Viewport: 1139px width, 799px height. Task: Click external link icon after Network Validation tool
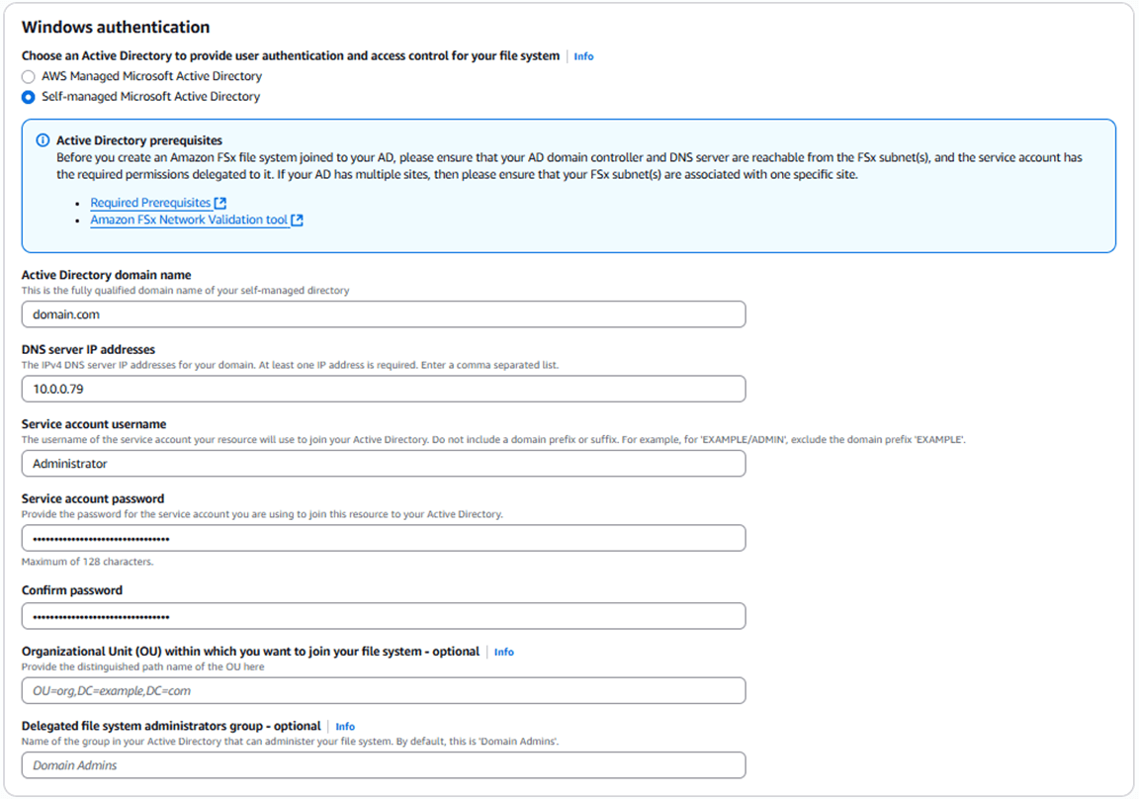click(297, 221)
